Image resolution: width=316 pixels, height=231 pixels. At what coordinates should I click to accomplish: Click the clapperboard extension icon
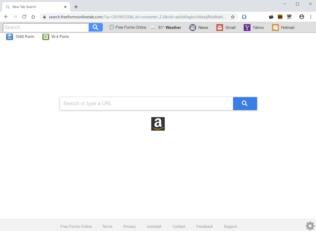pyautogui.click(x=271, y=17)
